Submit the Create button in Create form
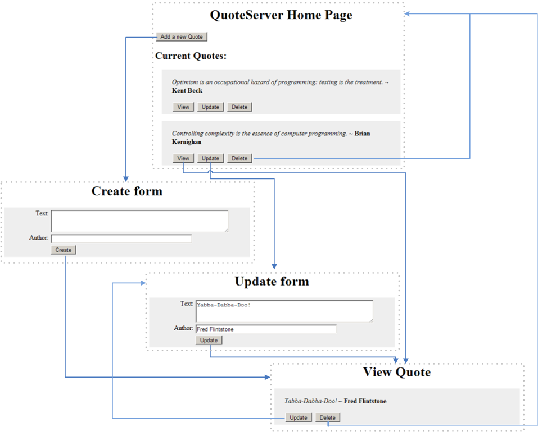Viewport: 538px width, 432px height. (64, 250)
